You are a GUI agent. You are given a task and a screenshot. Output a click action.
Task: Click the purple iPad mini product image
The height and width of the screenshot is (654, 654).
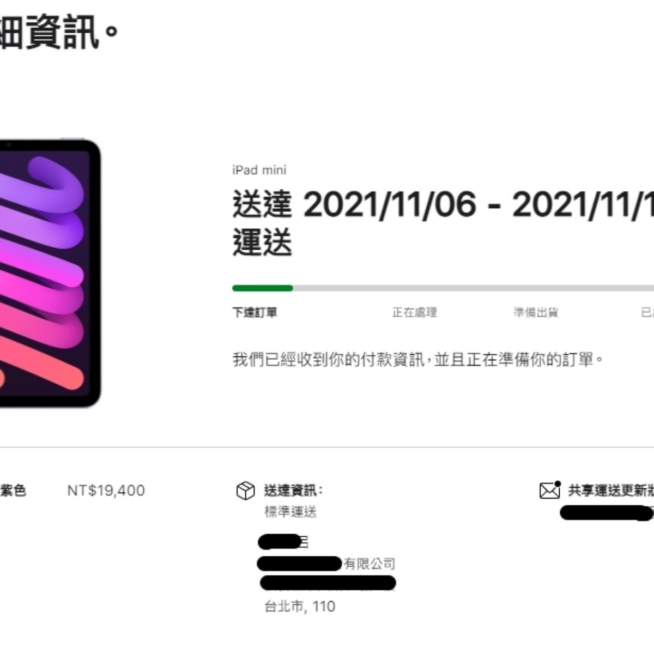coord(50,273)
